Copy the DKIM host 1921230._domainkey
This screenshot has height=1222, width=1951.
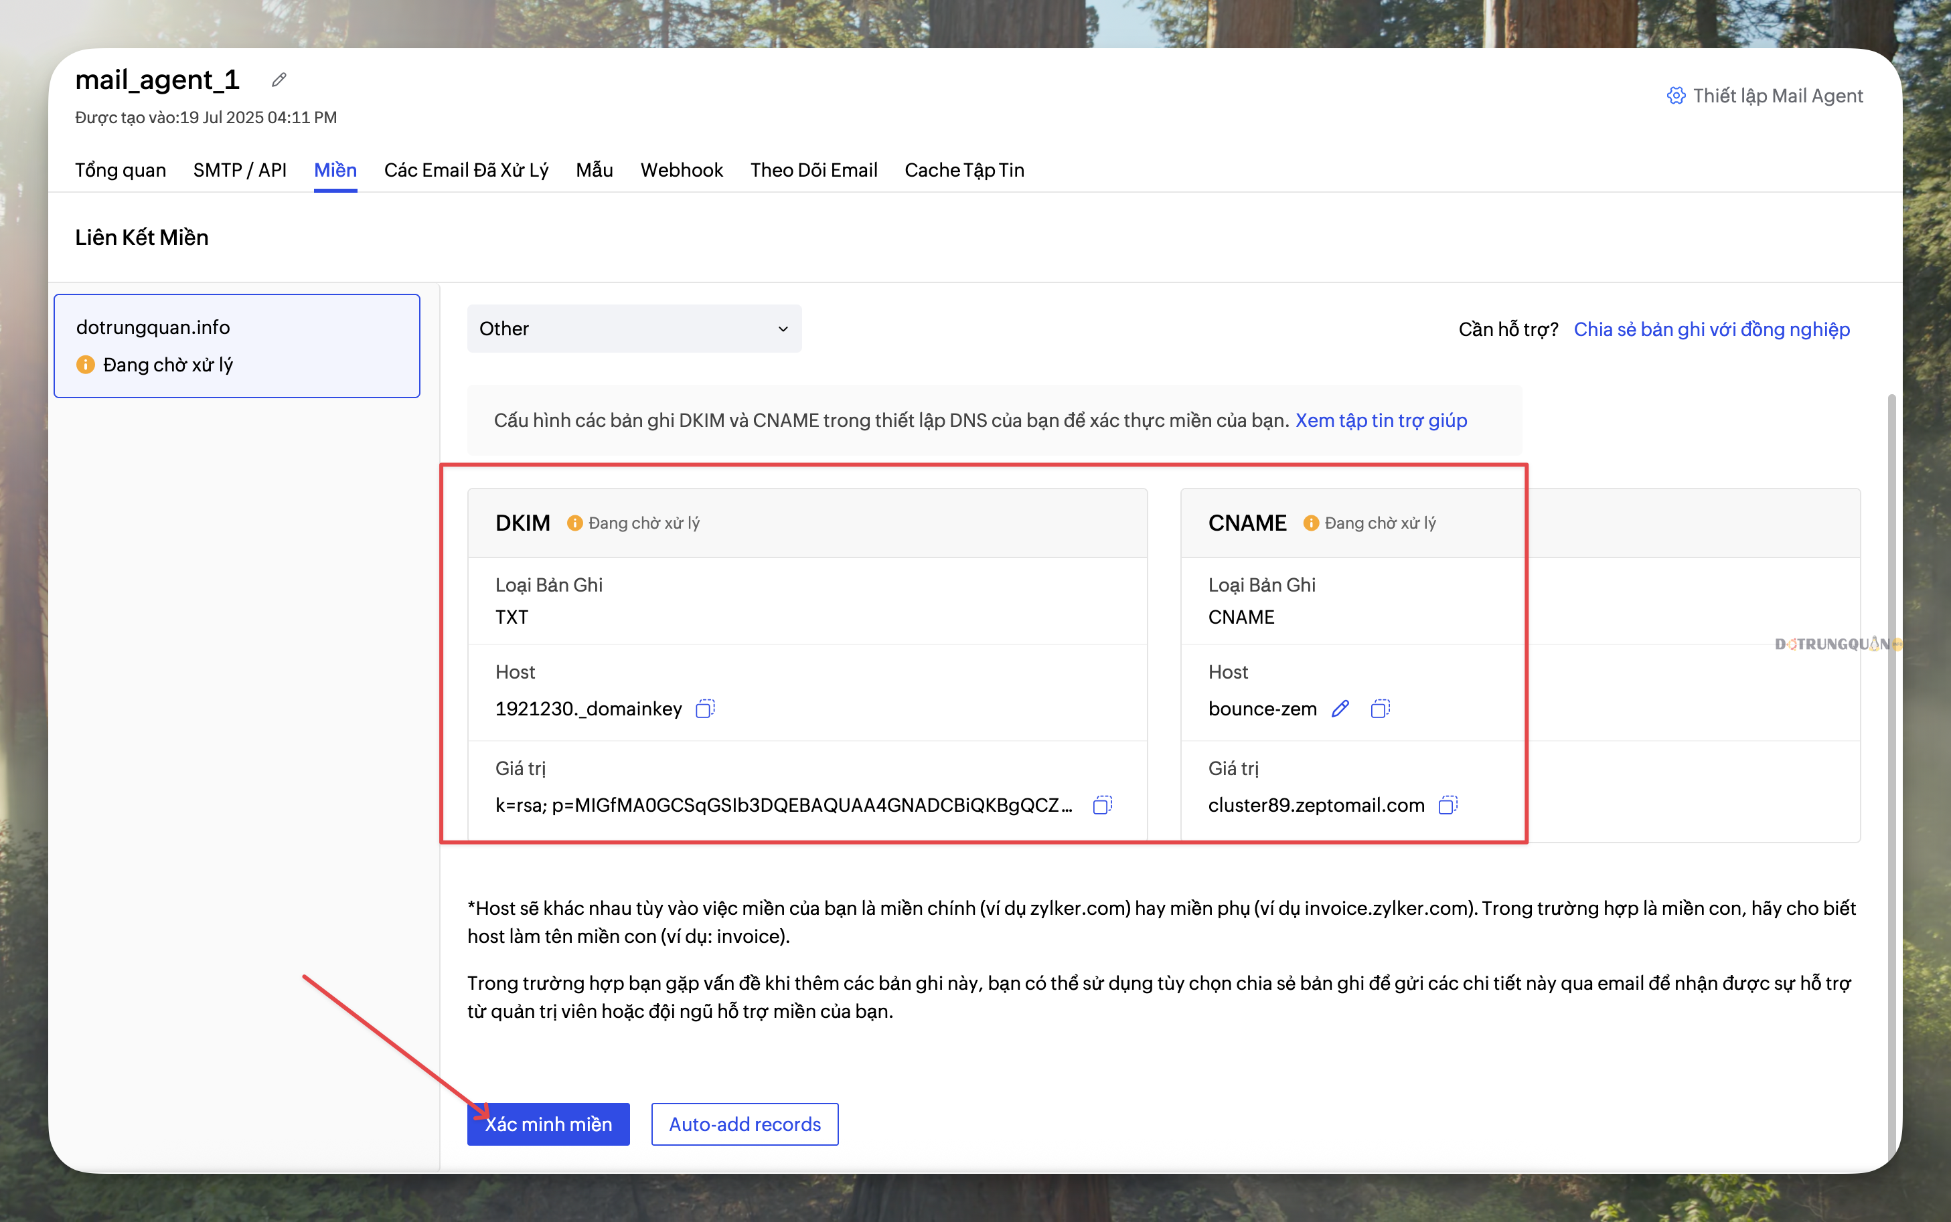tap(705, 709)
